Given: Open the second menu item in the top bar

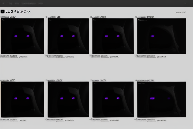Looking at the screenshot, I should tap(17, 4).
